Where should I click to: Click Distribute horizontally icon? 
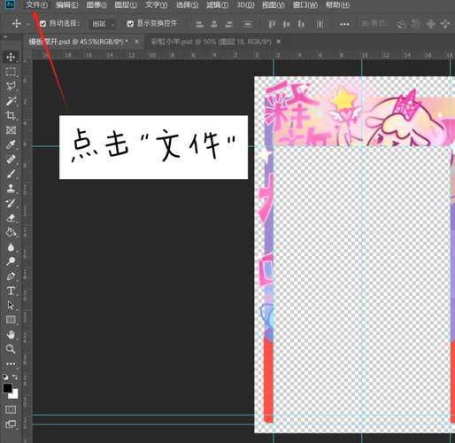click(x=320, y=24)
